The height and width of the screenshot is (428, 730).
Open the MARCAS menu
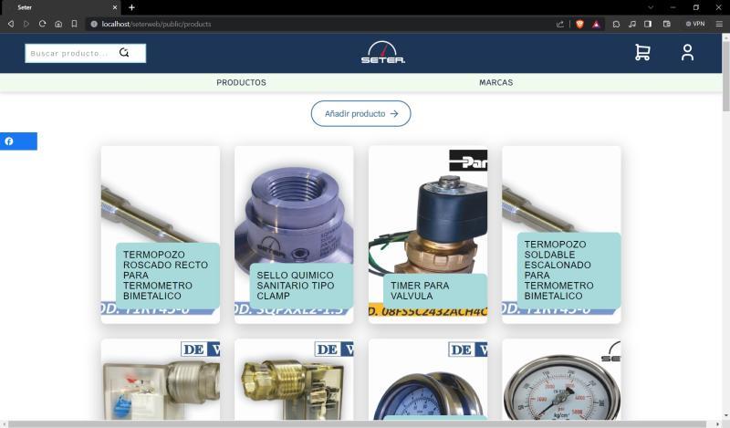click(495, 82)
